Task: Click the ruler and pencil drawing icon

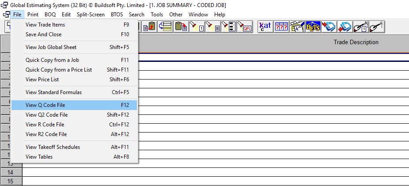Action: pos(297,27)
